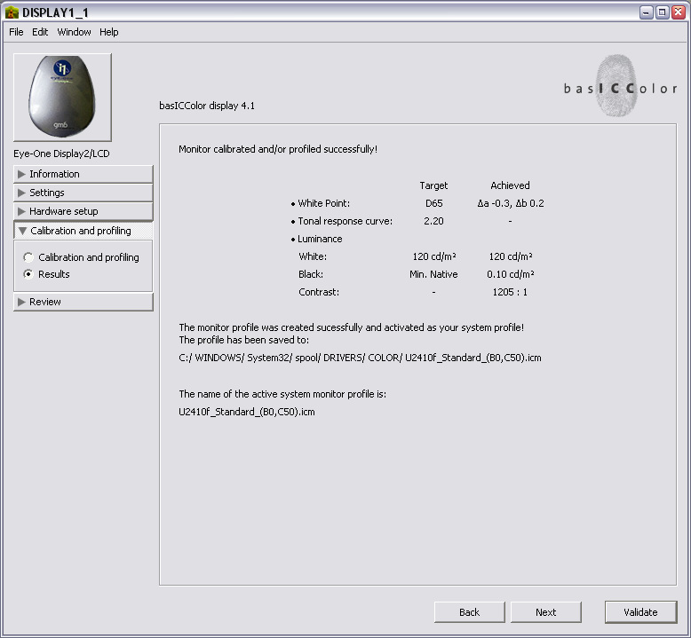This screenshot has height=638, width=691.
Task: Click the Eye-One Display2/LCD label
Action: (x=61, y=154)
